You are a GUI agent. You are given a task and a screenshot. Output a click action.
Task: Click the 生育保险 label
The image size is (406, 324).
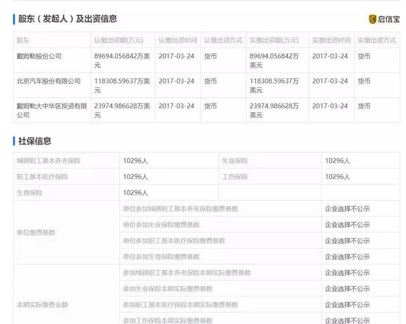point(29,193)
